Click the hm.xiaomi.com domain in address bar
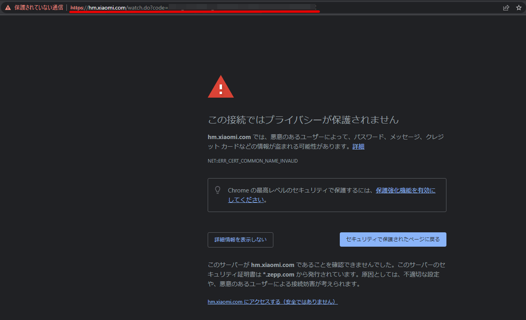This screenshot has height=320, width=526. point(107,8)
